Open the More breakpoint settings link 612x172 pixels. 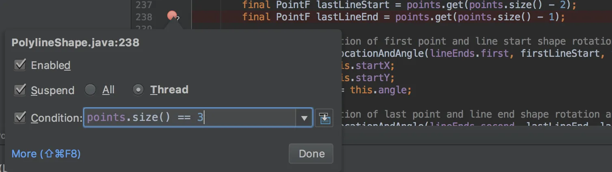pyautogui.click(x=46, y=154)
